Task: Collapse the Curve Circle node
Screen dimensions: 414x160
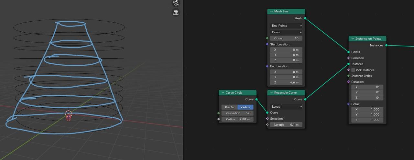Action: click(223, 92)
